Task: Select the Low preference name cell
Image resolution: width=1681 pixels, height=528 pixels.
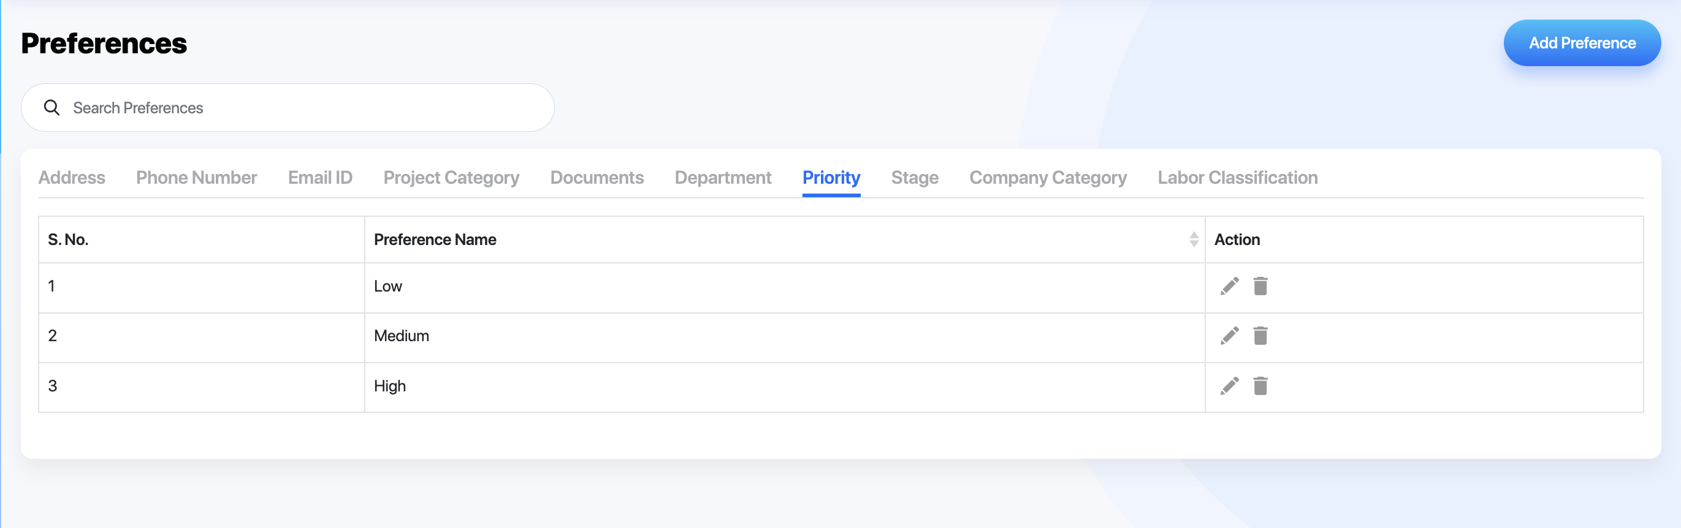Action: 784,287
